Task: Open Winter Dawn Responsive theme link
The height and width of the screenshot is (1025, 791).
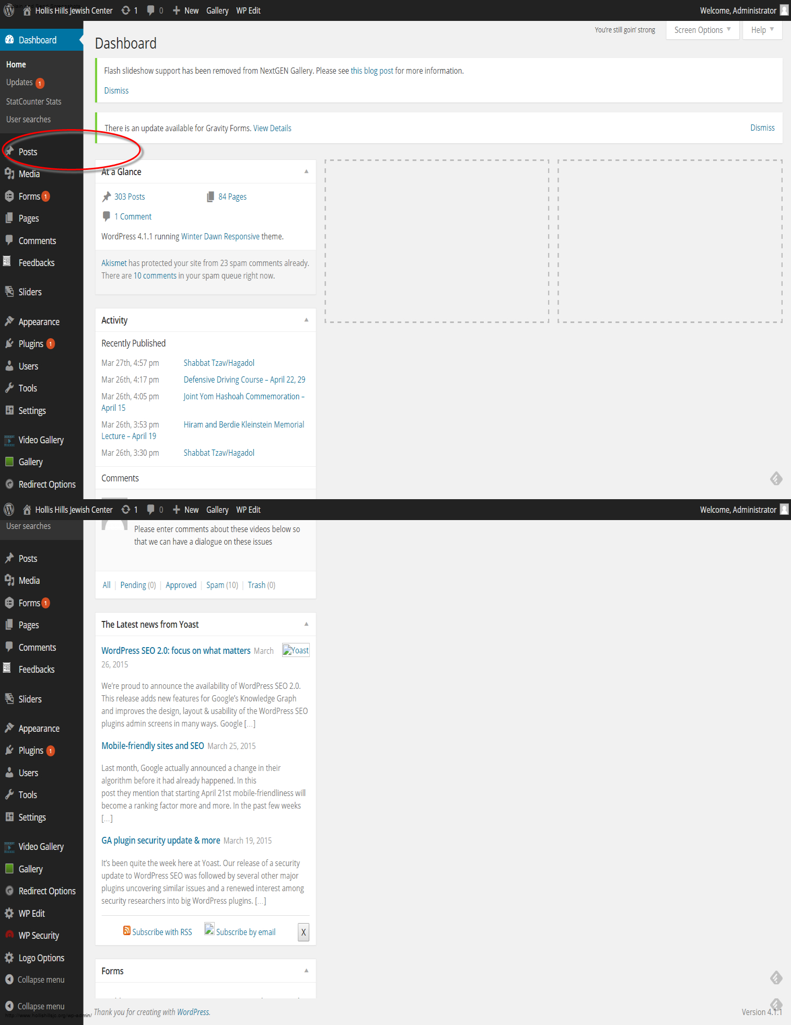Action: [220, 236]
